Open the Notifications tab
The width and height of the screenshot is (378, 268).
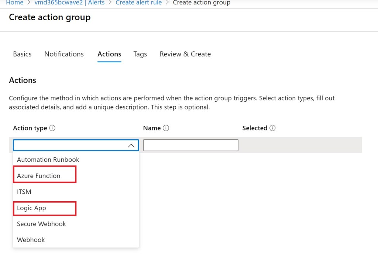[64, 54]
